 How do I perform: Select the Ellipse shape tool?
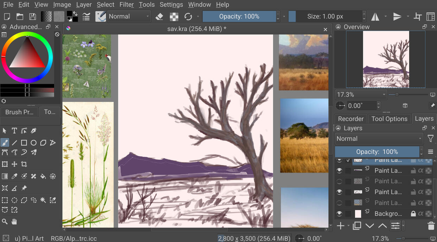[33, 143]
